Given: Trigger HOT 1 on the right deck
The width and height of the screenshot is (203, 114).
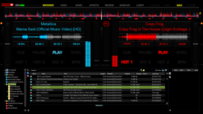Looking at the screenshot, I should coord(127,62).
